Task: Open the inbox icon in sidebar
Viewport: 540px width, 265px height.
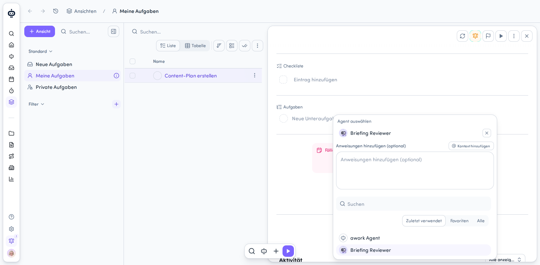Action: pos(11,68)
